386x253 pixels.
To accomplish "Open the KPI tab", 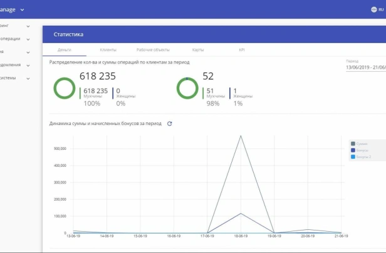I will [x=242, y=50].
